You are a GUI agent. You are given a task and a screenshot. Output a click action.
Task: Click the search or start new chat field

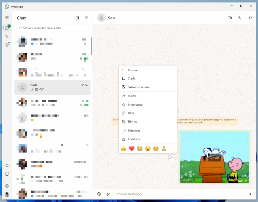point(52,28)
